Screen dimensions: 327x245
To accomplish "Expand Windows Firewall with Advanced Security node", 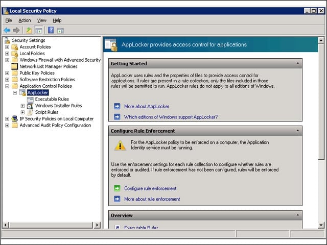I will pyautogui.click(x=7, y=60).
